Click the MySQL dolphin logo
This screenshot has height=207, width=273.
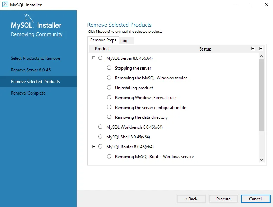pos(29,18)
